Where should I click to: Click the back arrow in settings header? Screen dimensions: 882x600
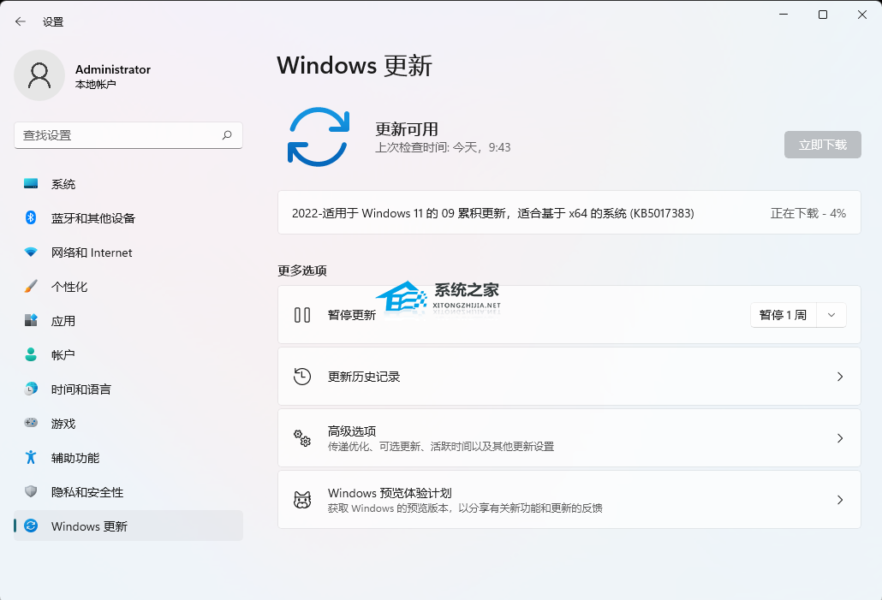pos(21,21)
